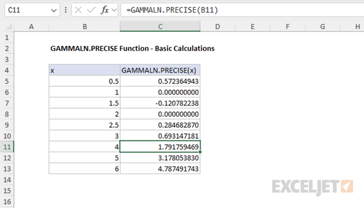
Task: Select all cells via corner triangle
Action: pyautogui.click(x=9, y=27)
